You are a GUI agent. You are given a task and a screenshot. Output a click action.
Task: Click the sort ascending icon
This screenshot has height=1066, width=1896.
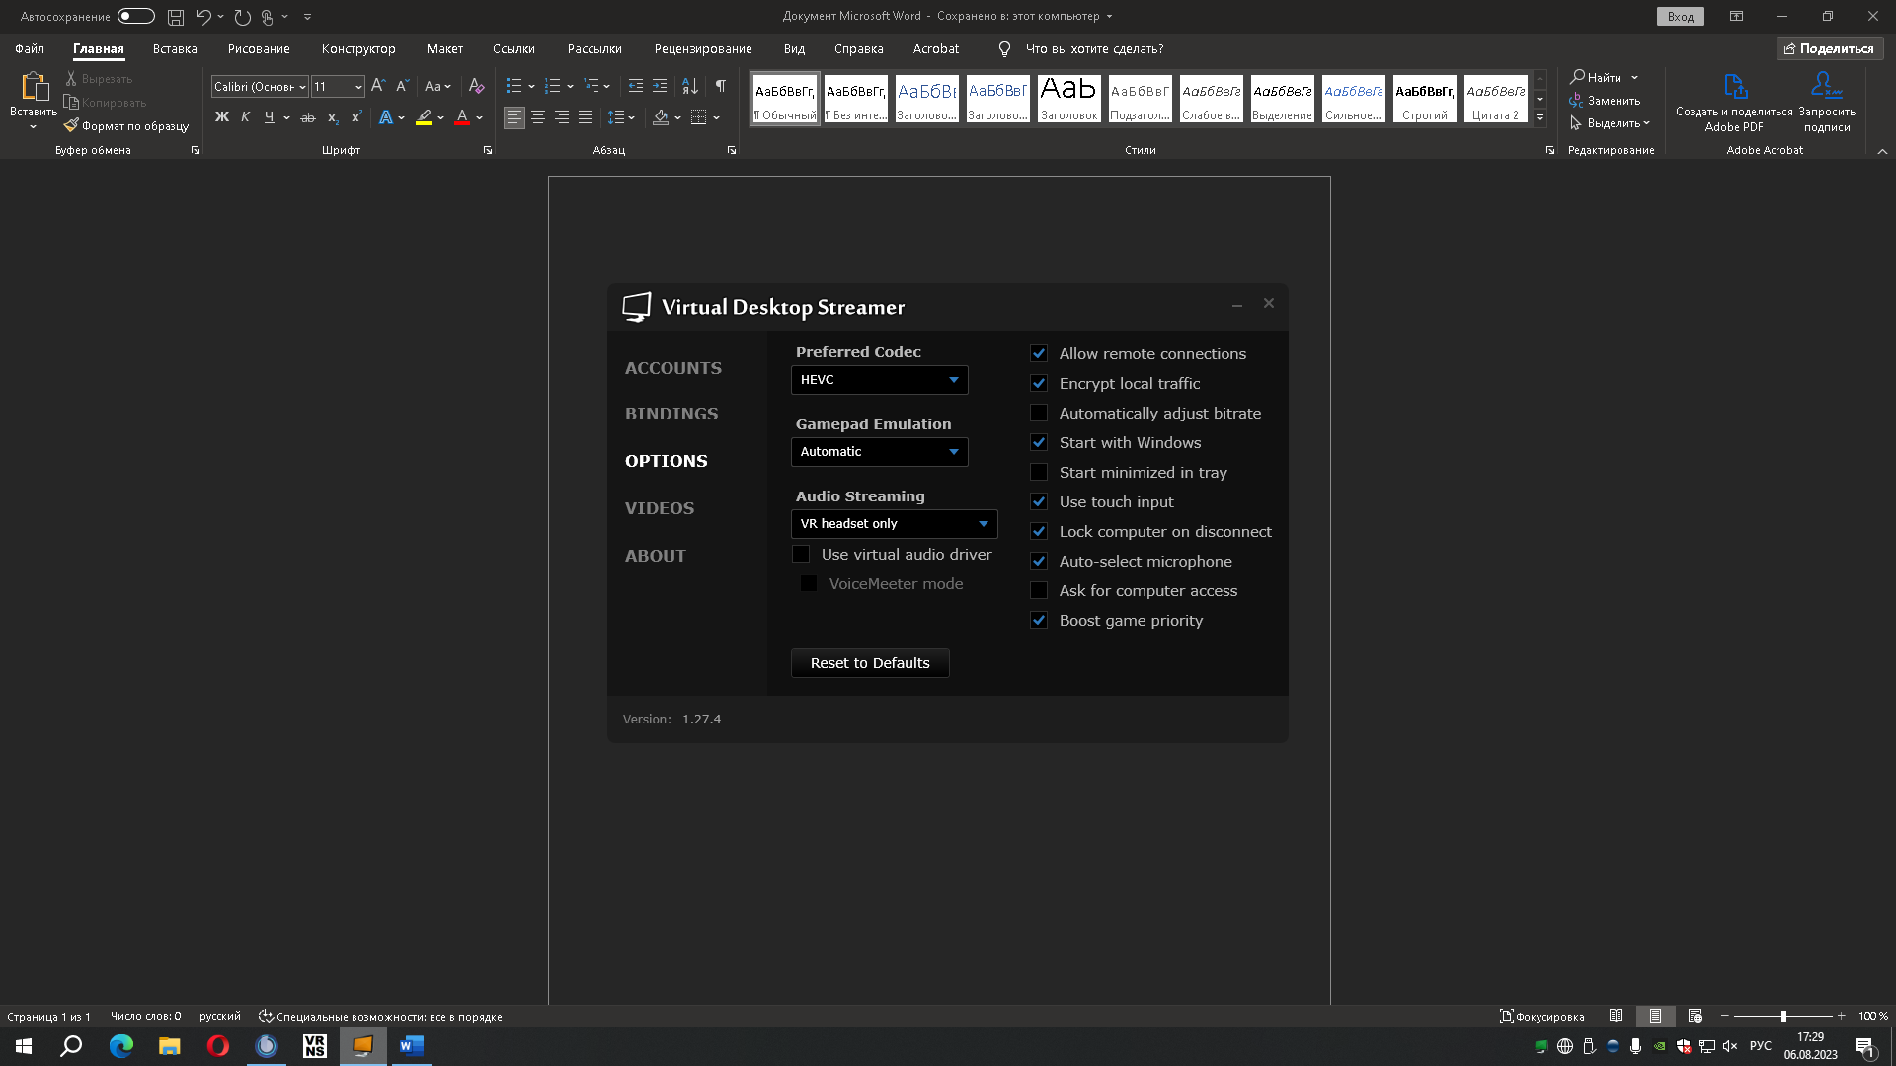pos(690,86)
